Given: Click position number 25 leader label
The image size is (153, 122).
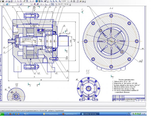Looking at the screenshot, I should [39, 73].
